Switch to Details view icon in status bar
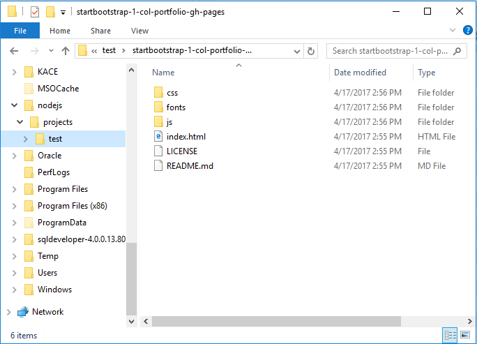 [x=450, y=336]
